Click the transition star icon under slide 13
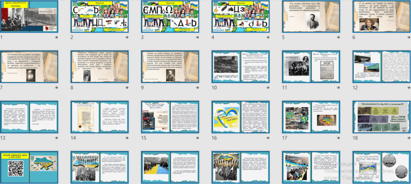411x184 pixels. coord(56,138)
